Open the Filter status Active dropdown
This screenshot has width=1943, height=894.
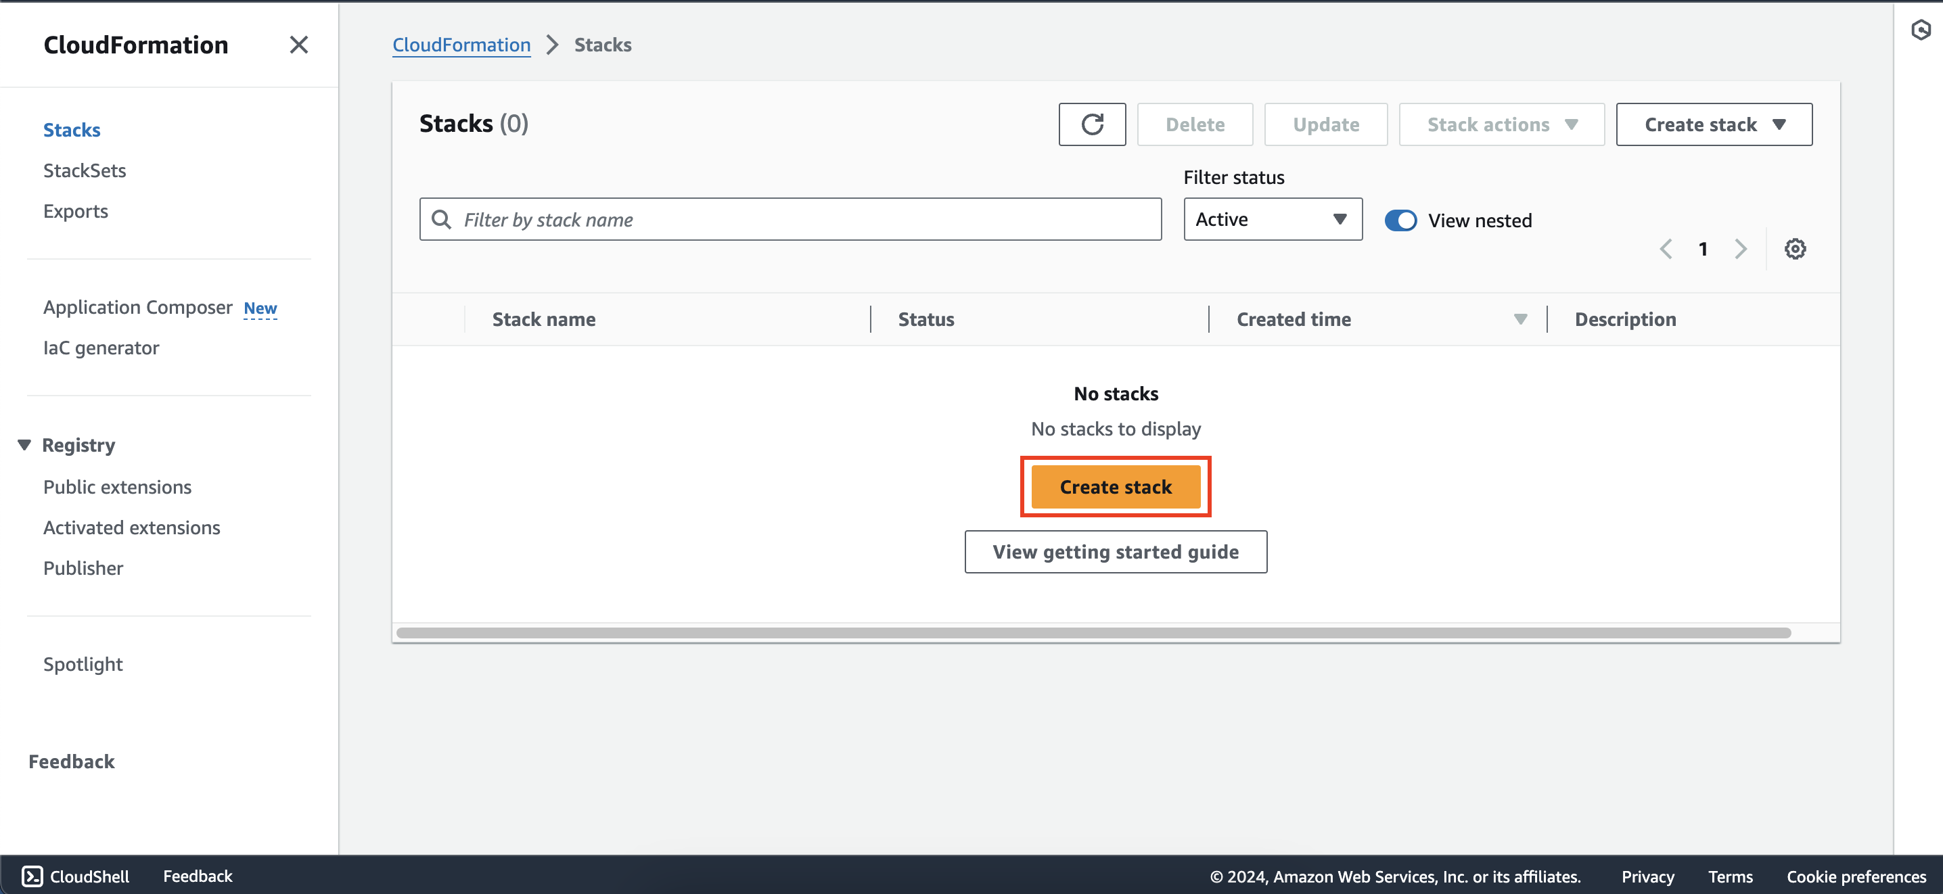click(x=1273, y=219)
